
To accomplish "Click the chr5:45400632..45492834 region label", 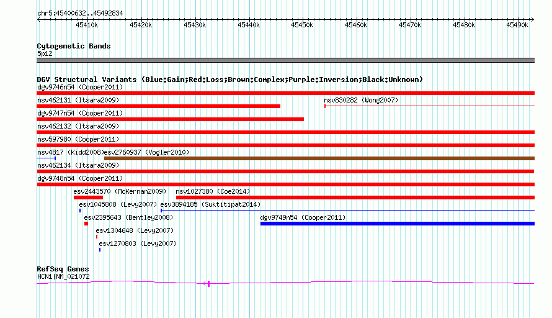I will pyautogui.click(x=80, y=13).
